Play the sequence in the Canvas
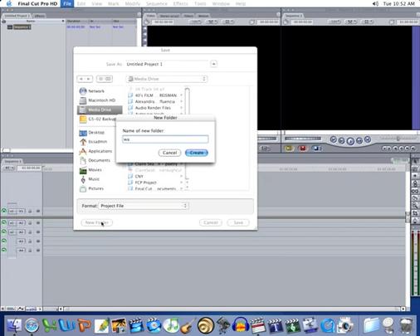Screen dimensions: 420x336 click(350, 141)
